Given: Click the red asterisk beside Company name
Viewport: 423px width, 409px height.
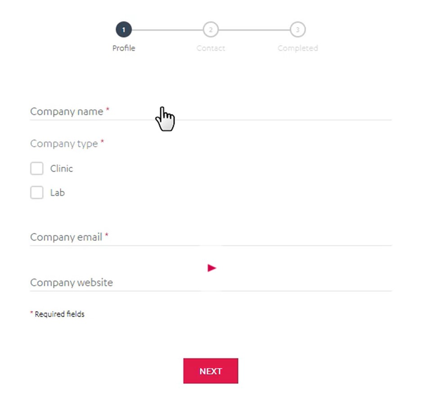Looking at the screenshot, I should (x=108, y=110).
